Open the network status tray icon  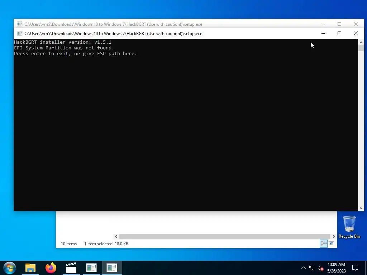coord(312,268)
